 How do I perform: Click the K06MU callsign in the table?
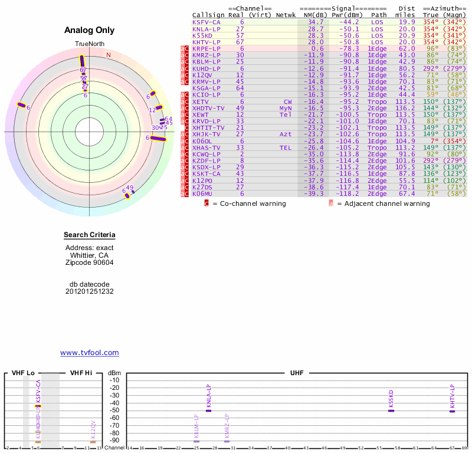[x=202, y=193]
